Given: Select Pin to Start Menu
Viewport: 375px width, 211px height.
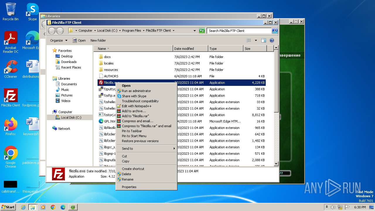Looking at the screenshot, I should [146, 136].
